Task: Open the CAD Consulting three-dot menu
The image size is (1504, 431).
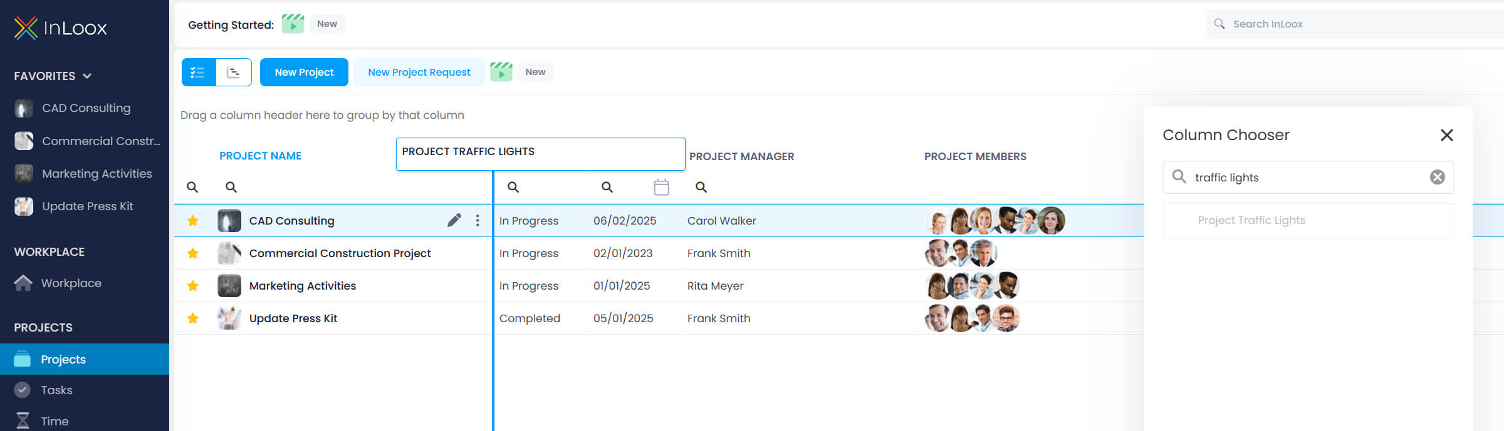Action: tap(478, 220)
